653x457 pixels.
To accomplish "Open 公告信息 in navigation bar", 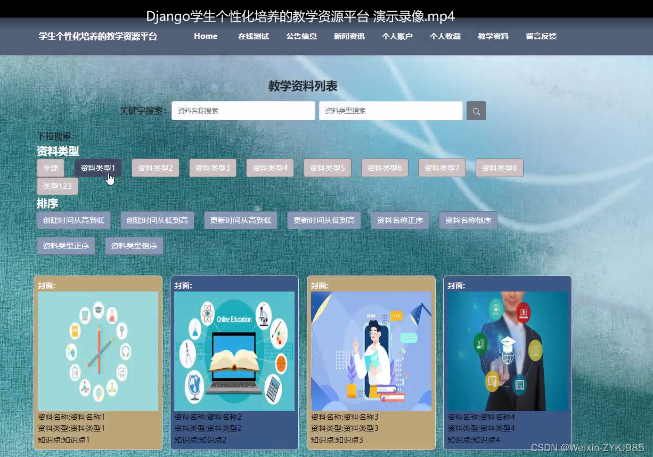I will (x=301, y=36).
